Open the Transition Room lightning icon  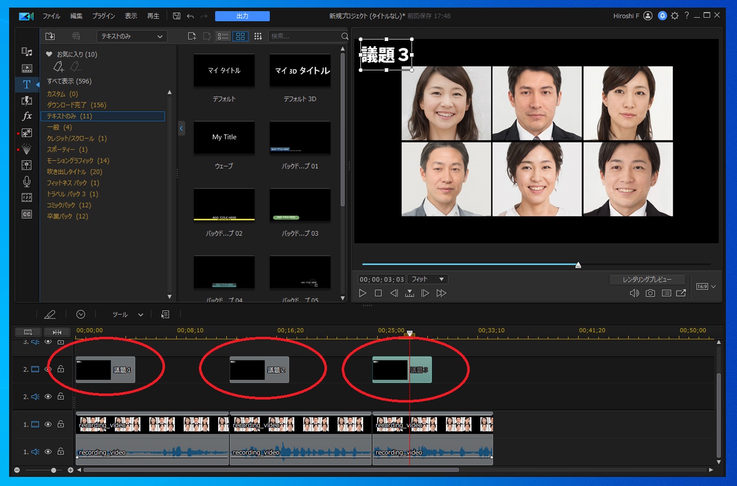(27, 101)
